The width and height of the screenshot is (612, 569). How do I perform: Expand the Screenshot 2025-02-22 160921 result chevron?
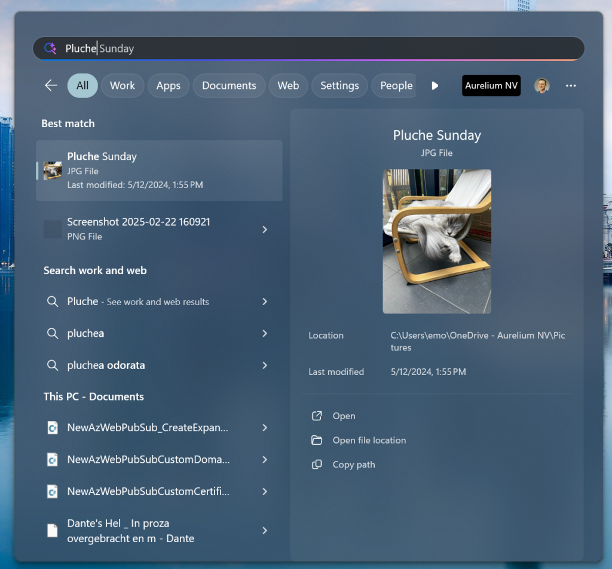tap(265, 229)
